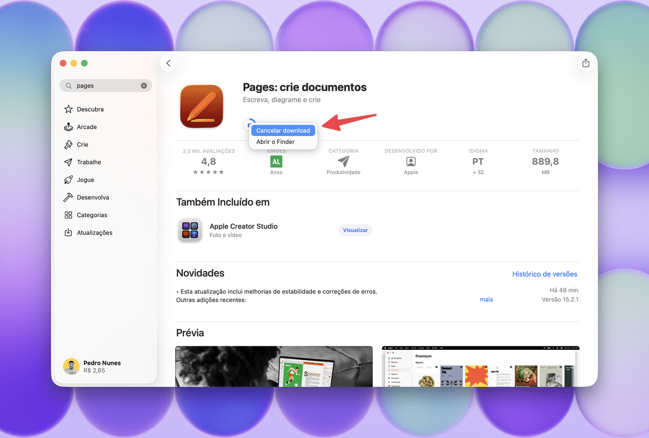Viewport: 649px width, 438px height.
Task: Click the Prévia section heading
Action: [x=190, y=333]
